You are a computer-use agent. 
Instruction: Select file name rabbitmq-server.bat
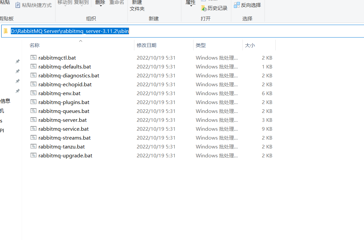click(63, 120)
